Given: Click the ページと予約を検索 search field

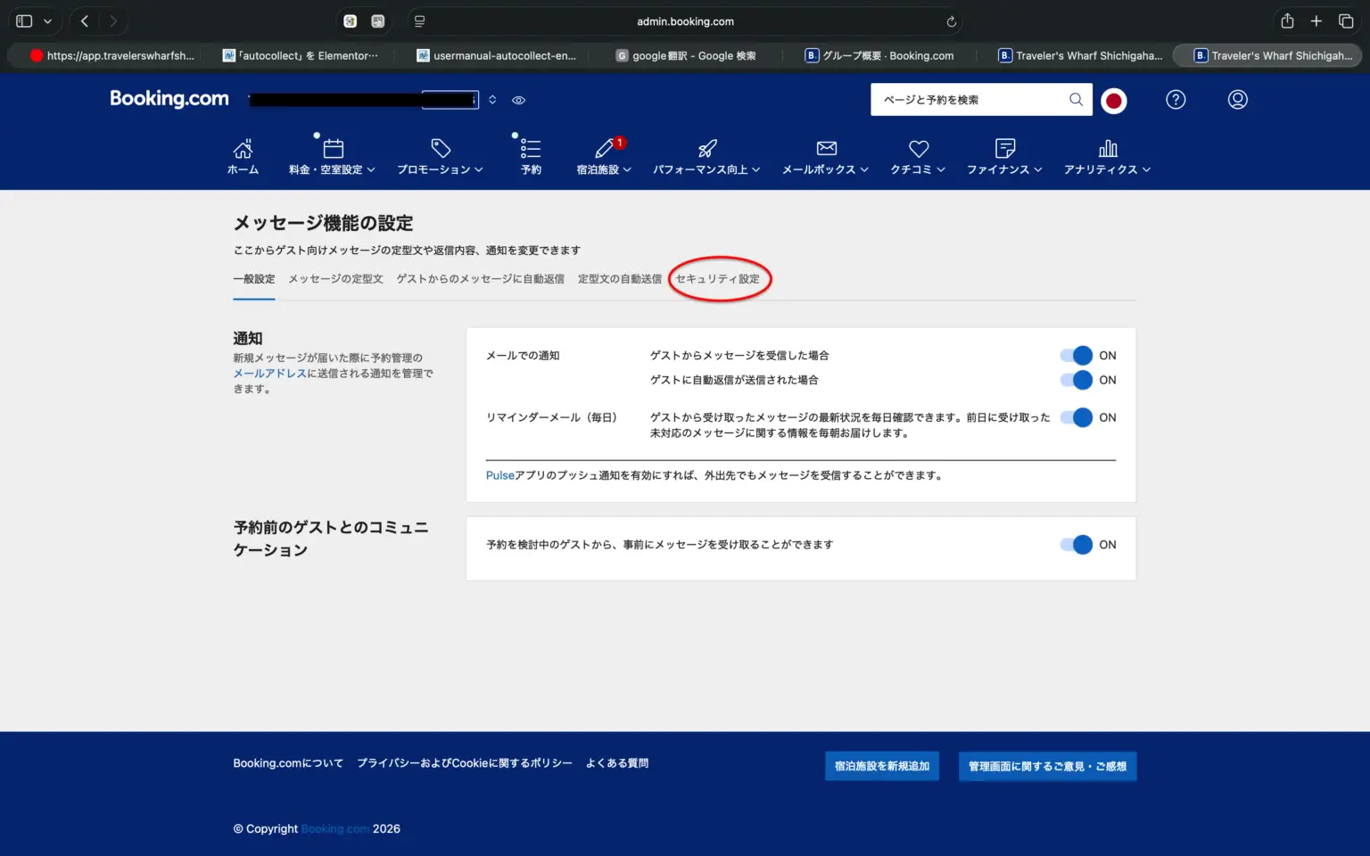Looking at the screenshot, I should pos(968,100).
